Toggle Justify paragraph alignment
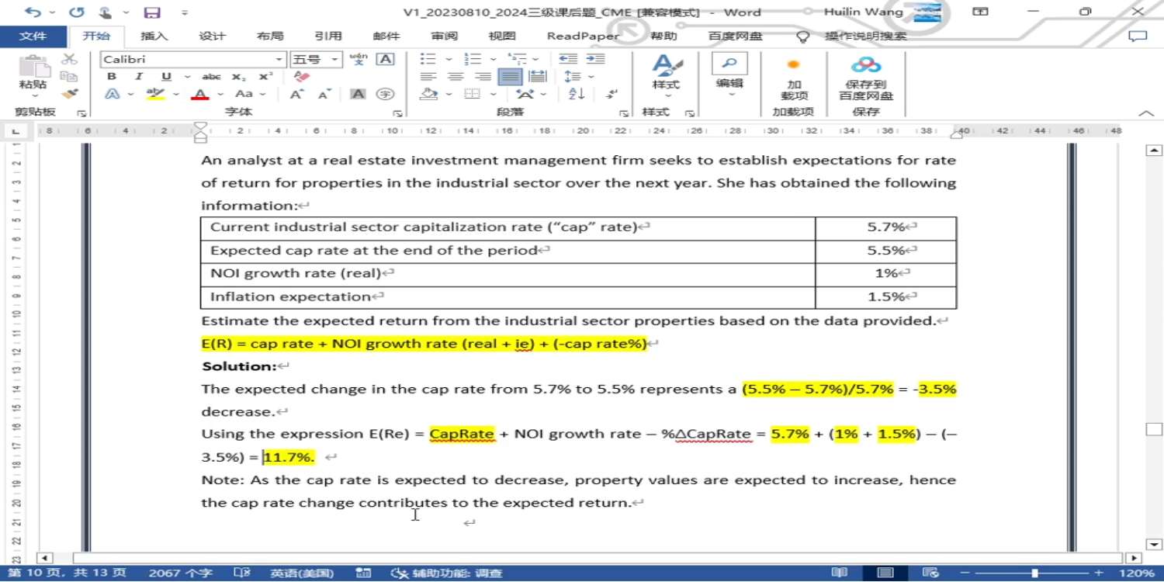 tap(510, 77)
